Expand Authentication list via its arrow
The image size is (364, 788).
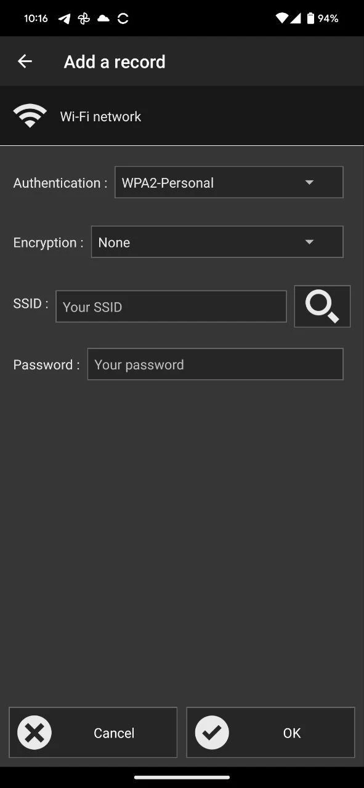point(309,183)
